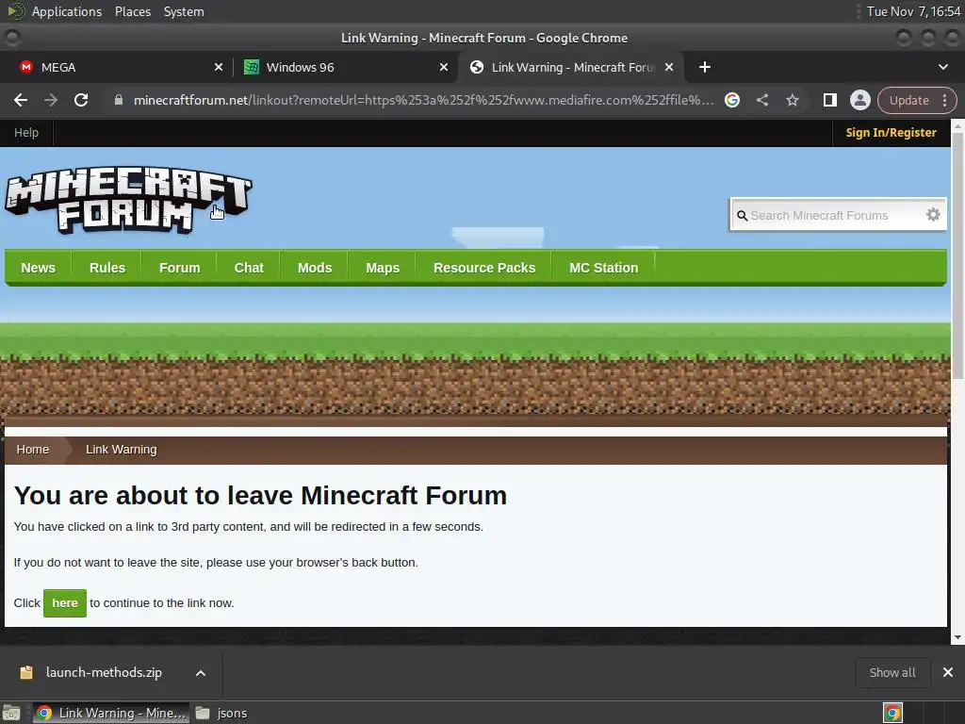This screenshot has width=965, height=724.
Task: Open the System menu
Action: coord(184,11)
